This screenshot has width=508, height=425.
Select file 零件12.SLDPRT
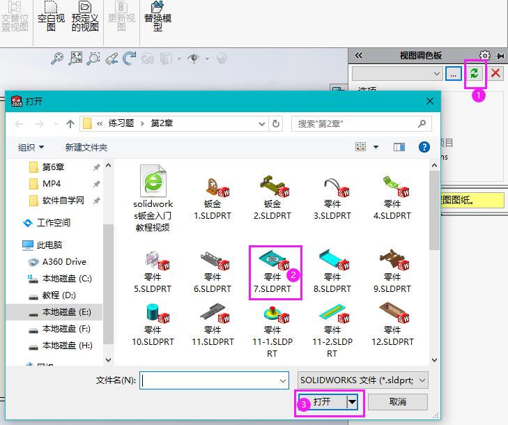pos(392,325)
